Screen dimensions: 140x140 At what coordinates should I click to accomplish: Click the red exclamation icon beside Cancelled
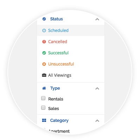(x=44, y=42)
